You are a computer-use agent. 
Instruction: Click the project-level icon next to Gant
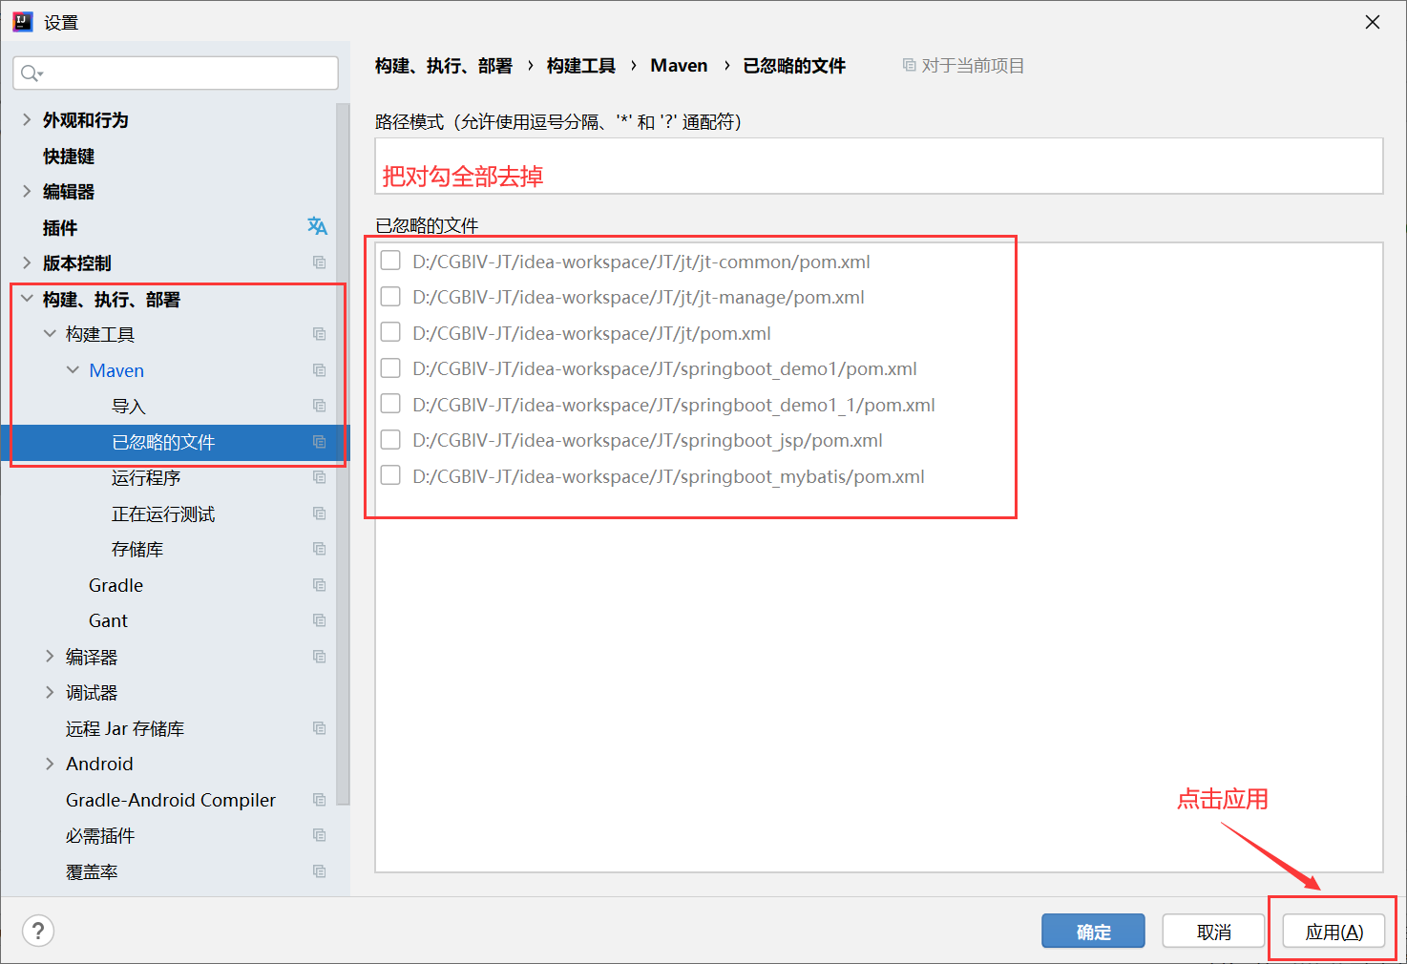click(x=320, y=620)
